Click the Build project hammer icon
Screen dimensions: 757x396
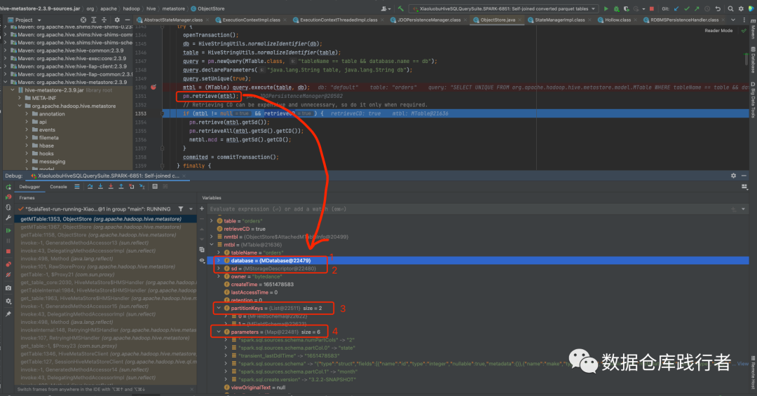click(x=401, y=8)
